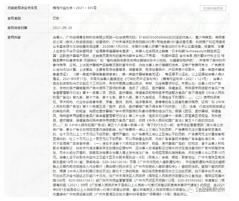Click product name 日本科靓Techbeauty大脚趾矫正器
The width and height of the screenshot is (239, 201).
click(196, 51)
